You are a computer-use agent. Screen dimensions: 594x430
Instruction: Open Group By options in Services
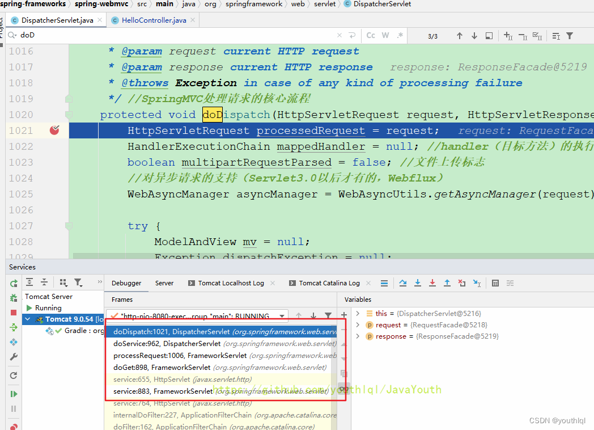pyautogui.click(x=63, y=282)
